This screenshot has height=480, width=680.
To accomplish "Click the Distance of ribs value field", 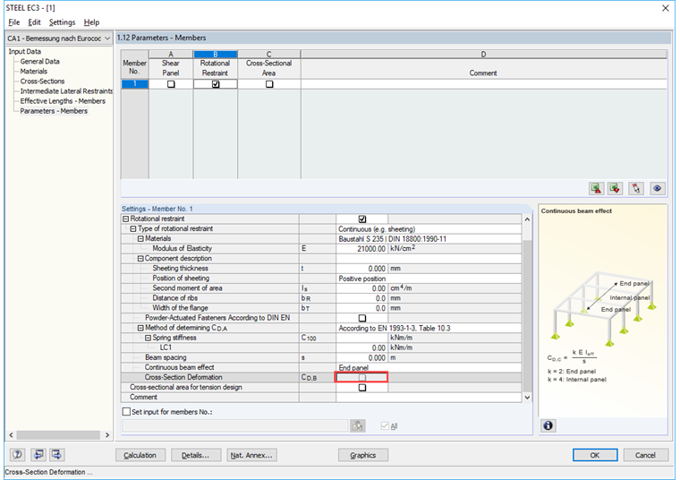I will [x=361, y=298].
